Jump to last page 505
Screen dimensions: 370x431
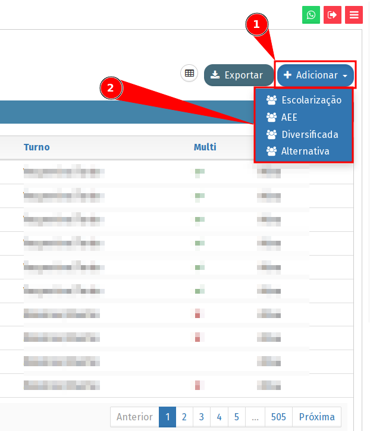[x=278, y=417]
